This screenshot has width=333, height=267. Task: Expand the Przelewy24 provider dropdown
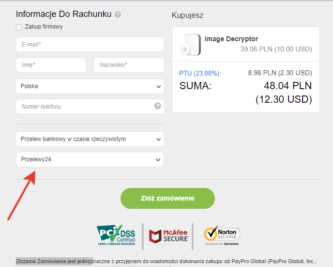[x=90, y=159]
